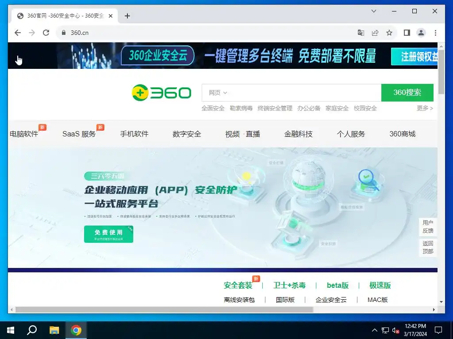Close the 360官网 tab

point(110,16)
